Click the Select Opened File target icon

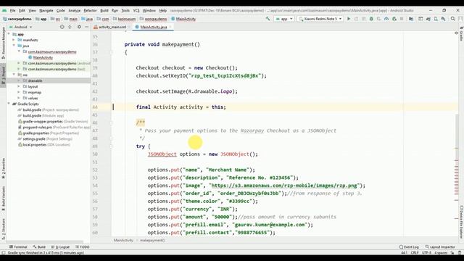point(62,27)
